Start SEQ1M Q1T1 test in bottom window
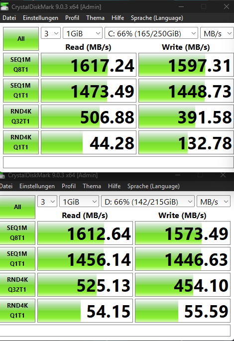The height and width of the screenshot is (341, 234). 17,259
